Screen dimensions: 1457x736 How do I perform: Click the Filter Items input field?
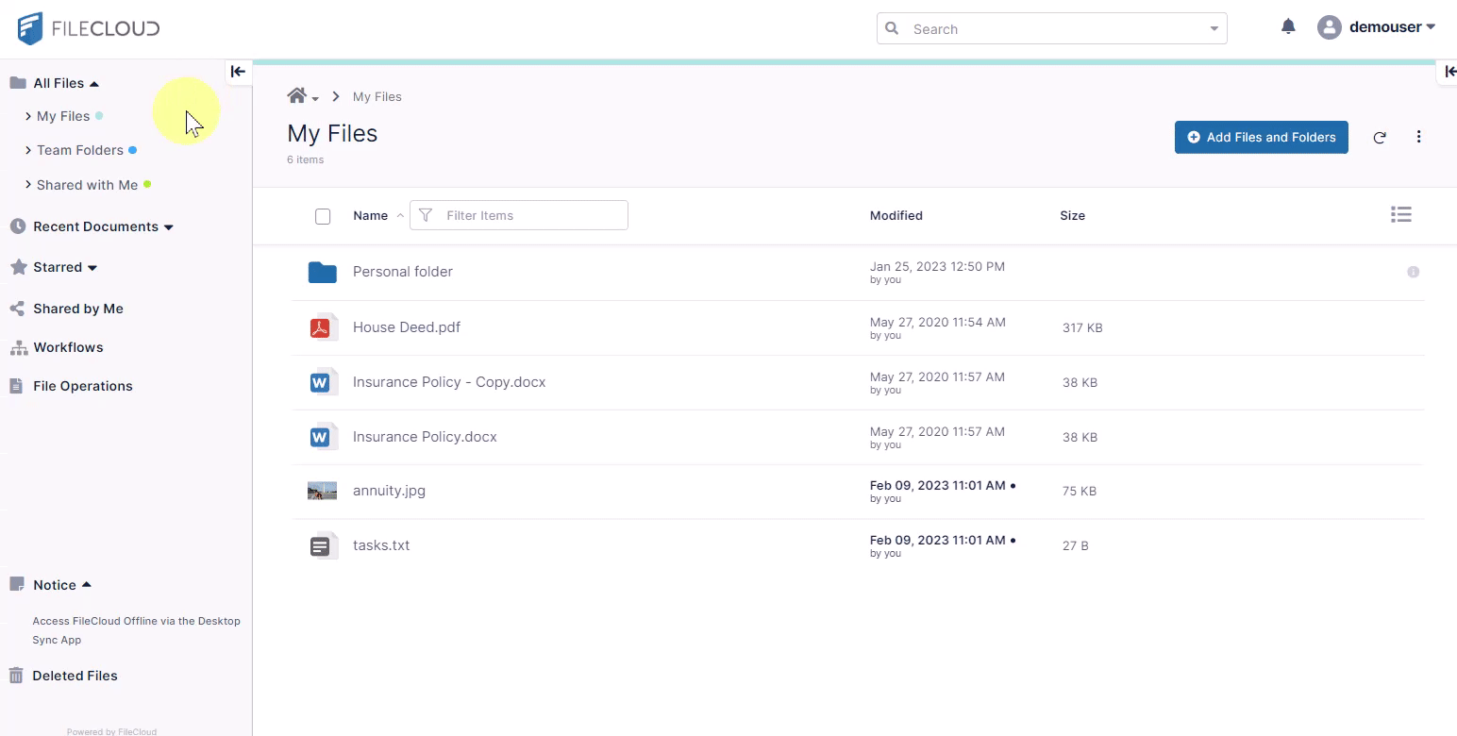530,215
